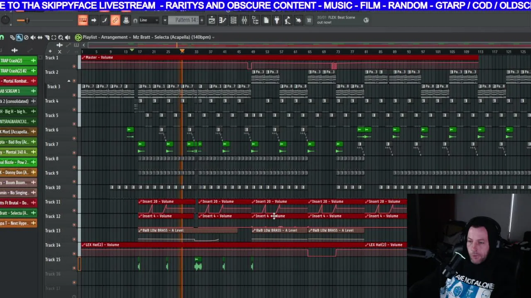The height and width of the screenshot is (298, 531).
Task: Open first LEX Hat(2) - Volume clip menu
Action: point(83,245)
